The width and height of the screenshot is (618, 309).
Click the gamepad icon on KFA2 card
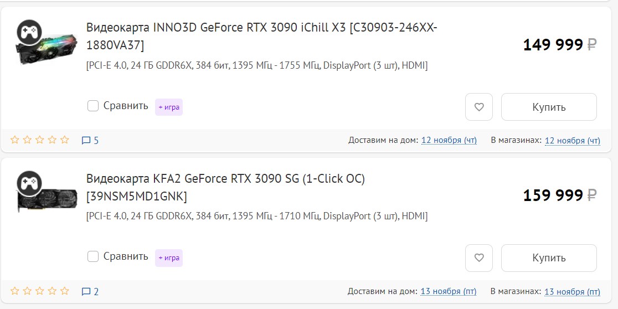click(x=27, y=182)
